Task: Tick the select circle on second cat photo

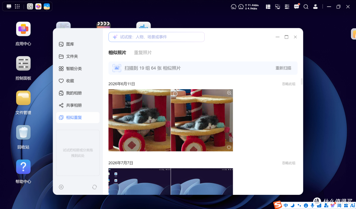Action: click(x=175, y=93)
